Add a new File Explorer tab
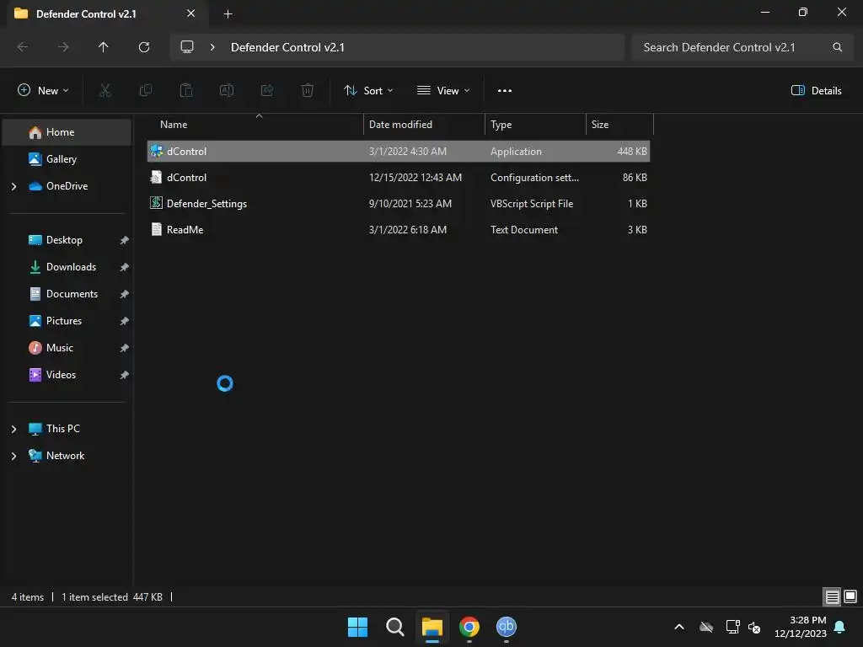 [x=228, y=14]
